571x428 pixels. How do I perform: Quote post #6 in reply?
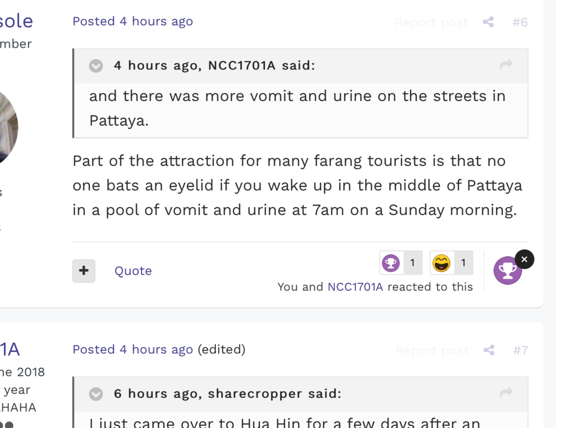(x=133, y=271)
